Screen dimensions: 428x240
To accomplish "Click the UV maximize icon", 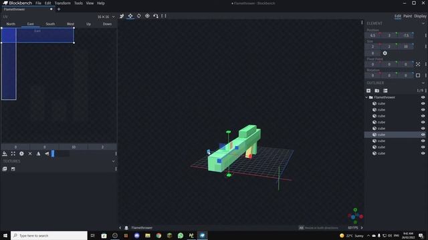I will point(13,154).
